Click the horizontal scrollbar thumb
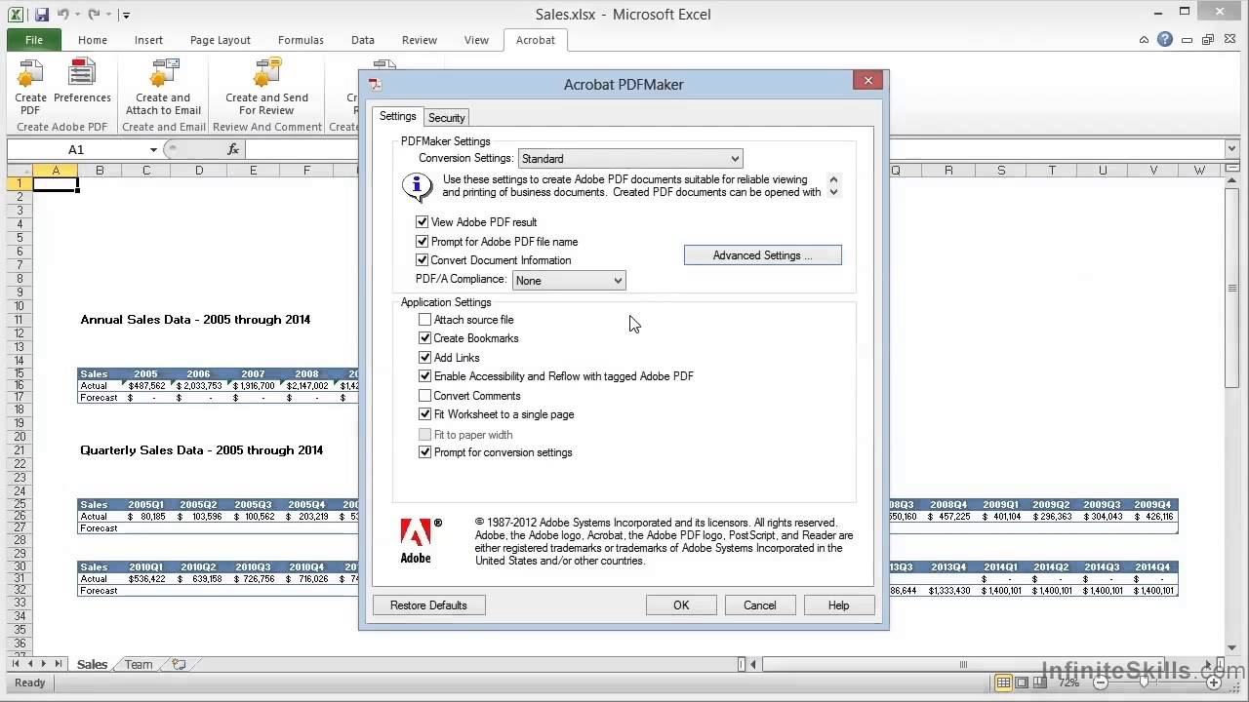 [x=963, y=664]
